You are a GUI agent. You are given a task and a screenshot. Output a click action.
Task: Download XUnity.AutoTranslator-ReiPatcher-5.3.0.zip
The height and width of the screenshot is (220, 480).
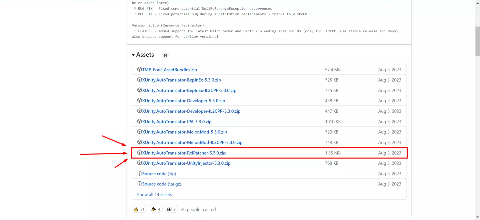(x=184, y=153)
